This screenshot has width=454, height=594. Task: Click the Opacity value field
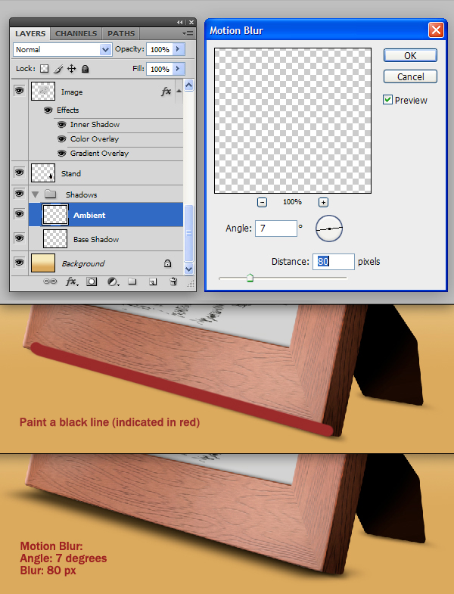(x=160, y=50)
